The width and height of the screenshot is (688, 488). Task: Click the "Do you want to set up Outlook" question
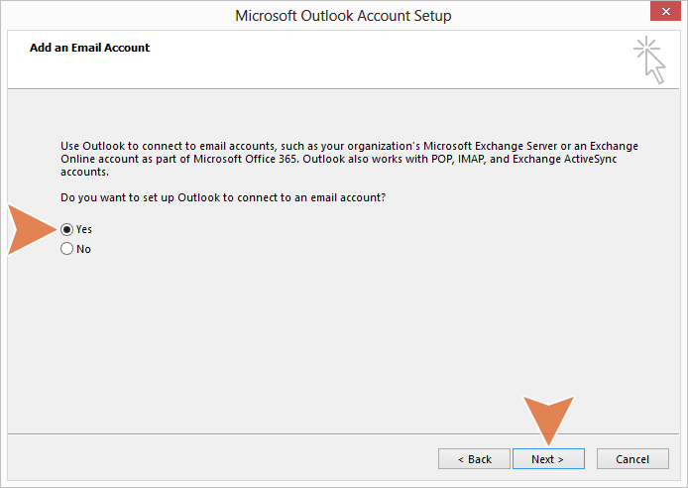pos(223,197)
